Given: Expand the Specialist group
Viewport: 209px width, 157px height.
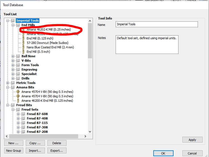Looking at the screenshot, I should [13, 74].
